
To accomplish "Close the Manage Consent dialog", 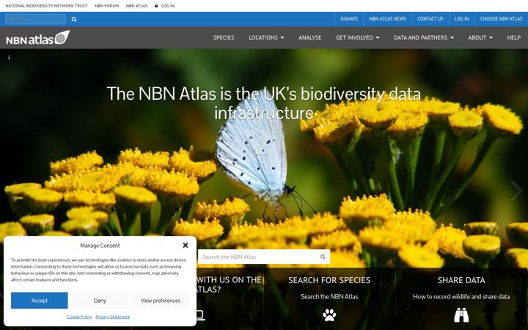I will [186, 246].
